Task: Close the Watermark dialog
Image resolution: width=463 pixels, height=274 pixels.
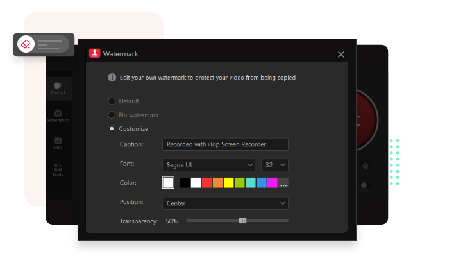Action: point(341,55)
